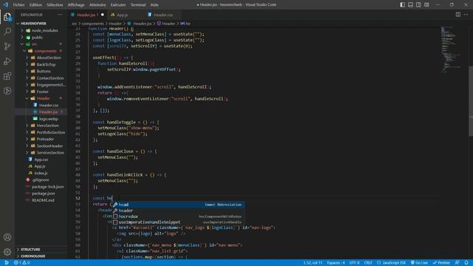
Task: Open editor more actions ellipsis
Action: [x=466, y=15]
